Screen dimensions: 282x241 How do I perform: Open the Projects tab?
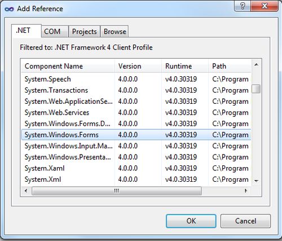click(x=85, y=32)
